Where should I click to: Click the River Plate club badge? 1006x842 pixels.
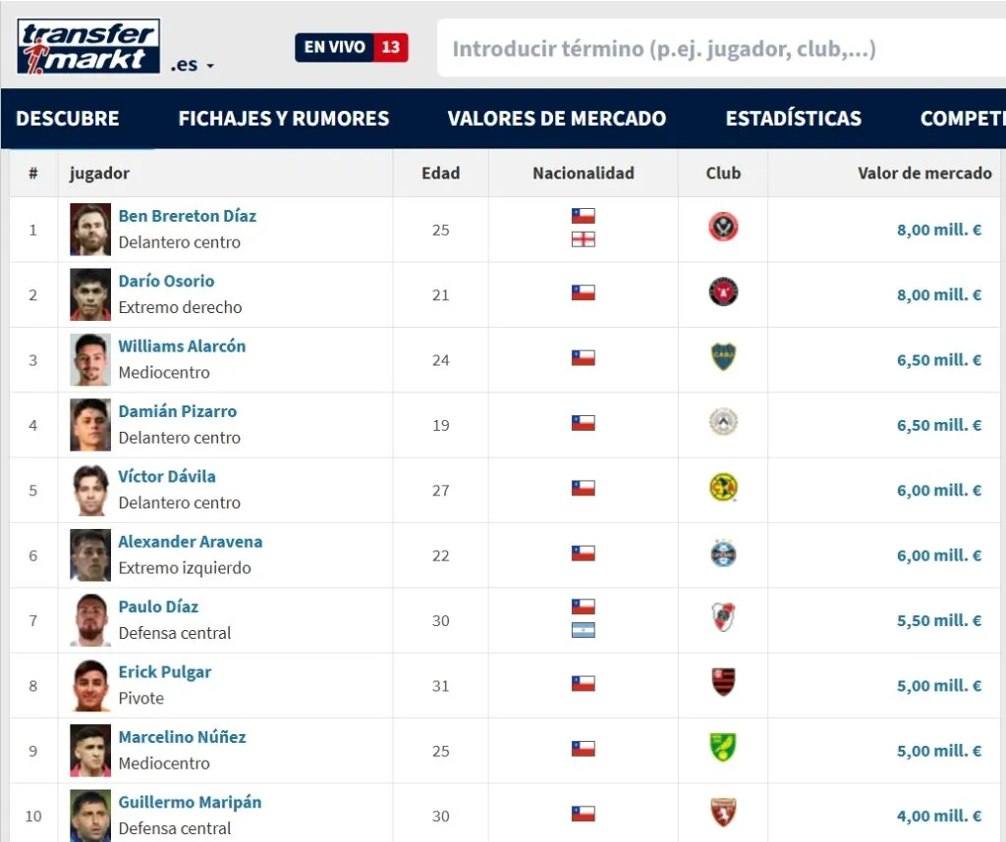[x=723, y=619]
